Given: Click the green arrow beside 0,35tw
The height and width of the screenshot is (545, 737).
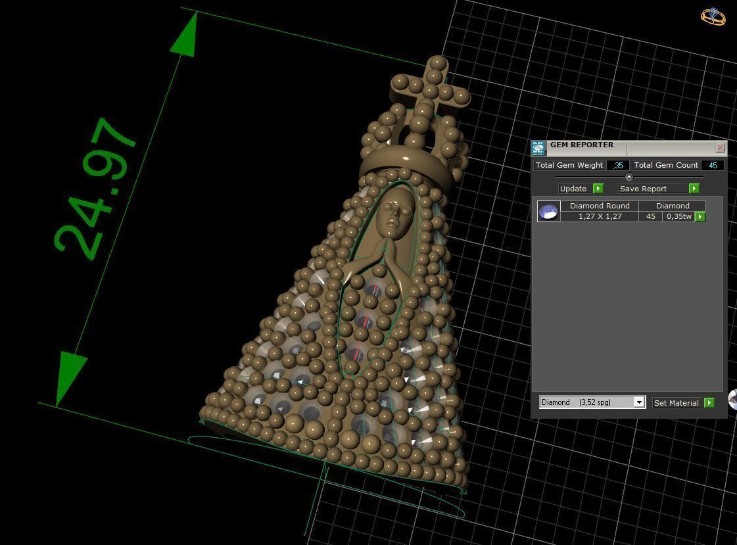Looking at the screenshot, I should (x=700, y=216).
